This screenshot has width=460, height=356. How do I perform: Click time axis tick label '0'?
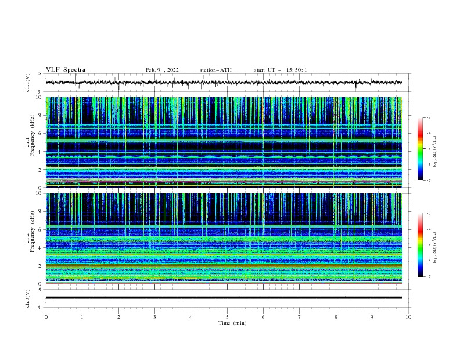(x=46, y=317)
